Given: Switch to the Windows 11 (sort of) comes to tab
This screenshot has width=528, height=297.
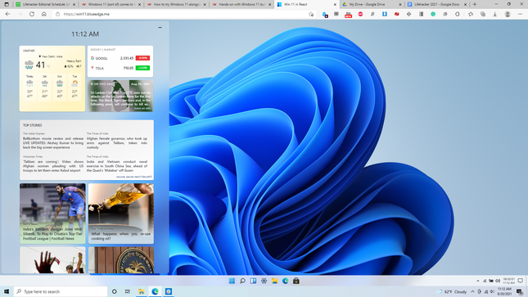Looking at the screenshot, I should pyautogui.click(x=111, y=4).
